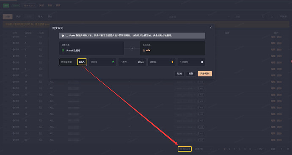This screenshot has width=292, height=155.
Task: Select the 可同步 2 stat card
Action: (x=102, y=62)
